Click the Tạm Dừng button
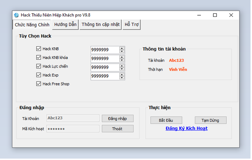Image resolution: width=252 pixels, height=160 pixels. (211, 120)
